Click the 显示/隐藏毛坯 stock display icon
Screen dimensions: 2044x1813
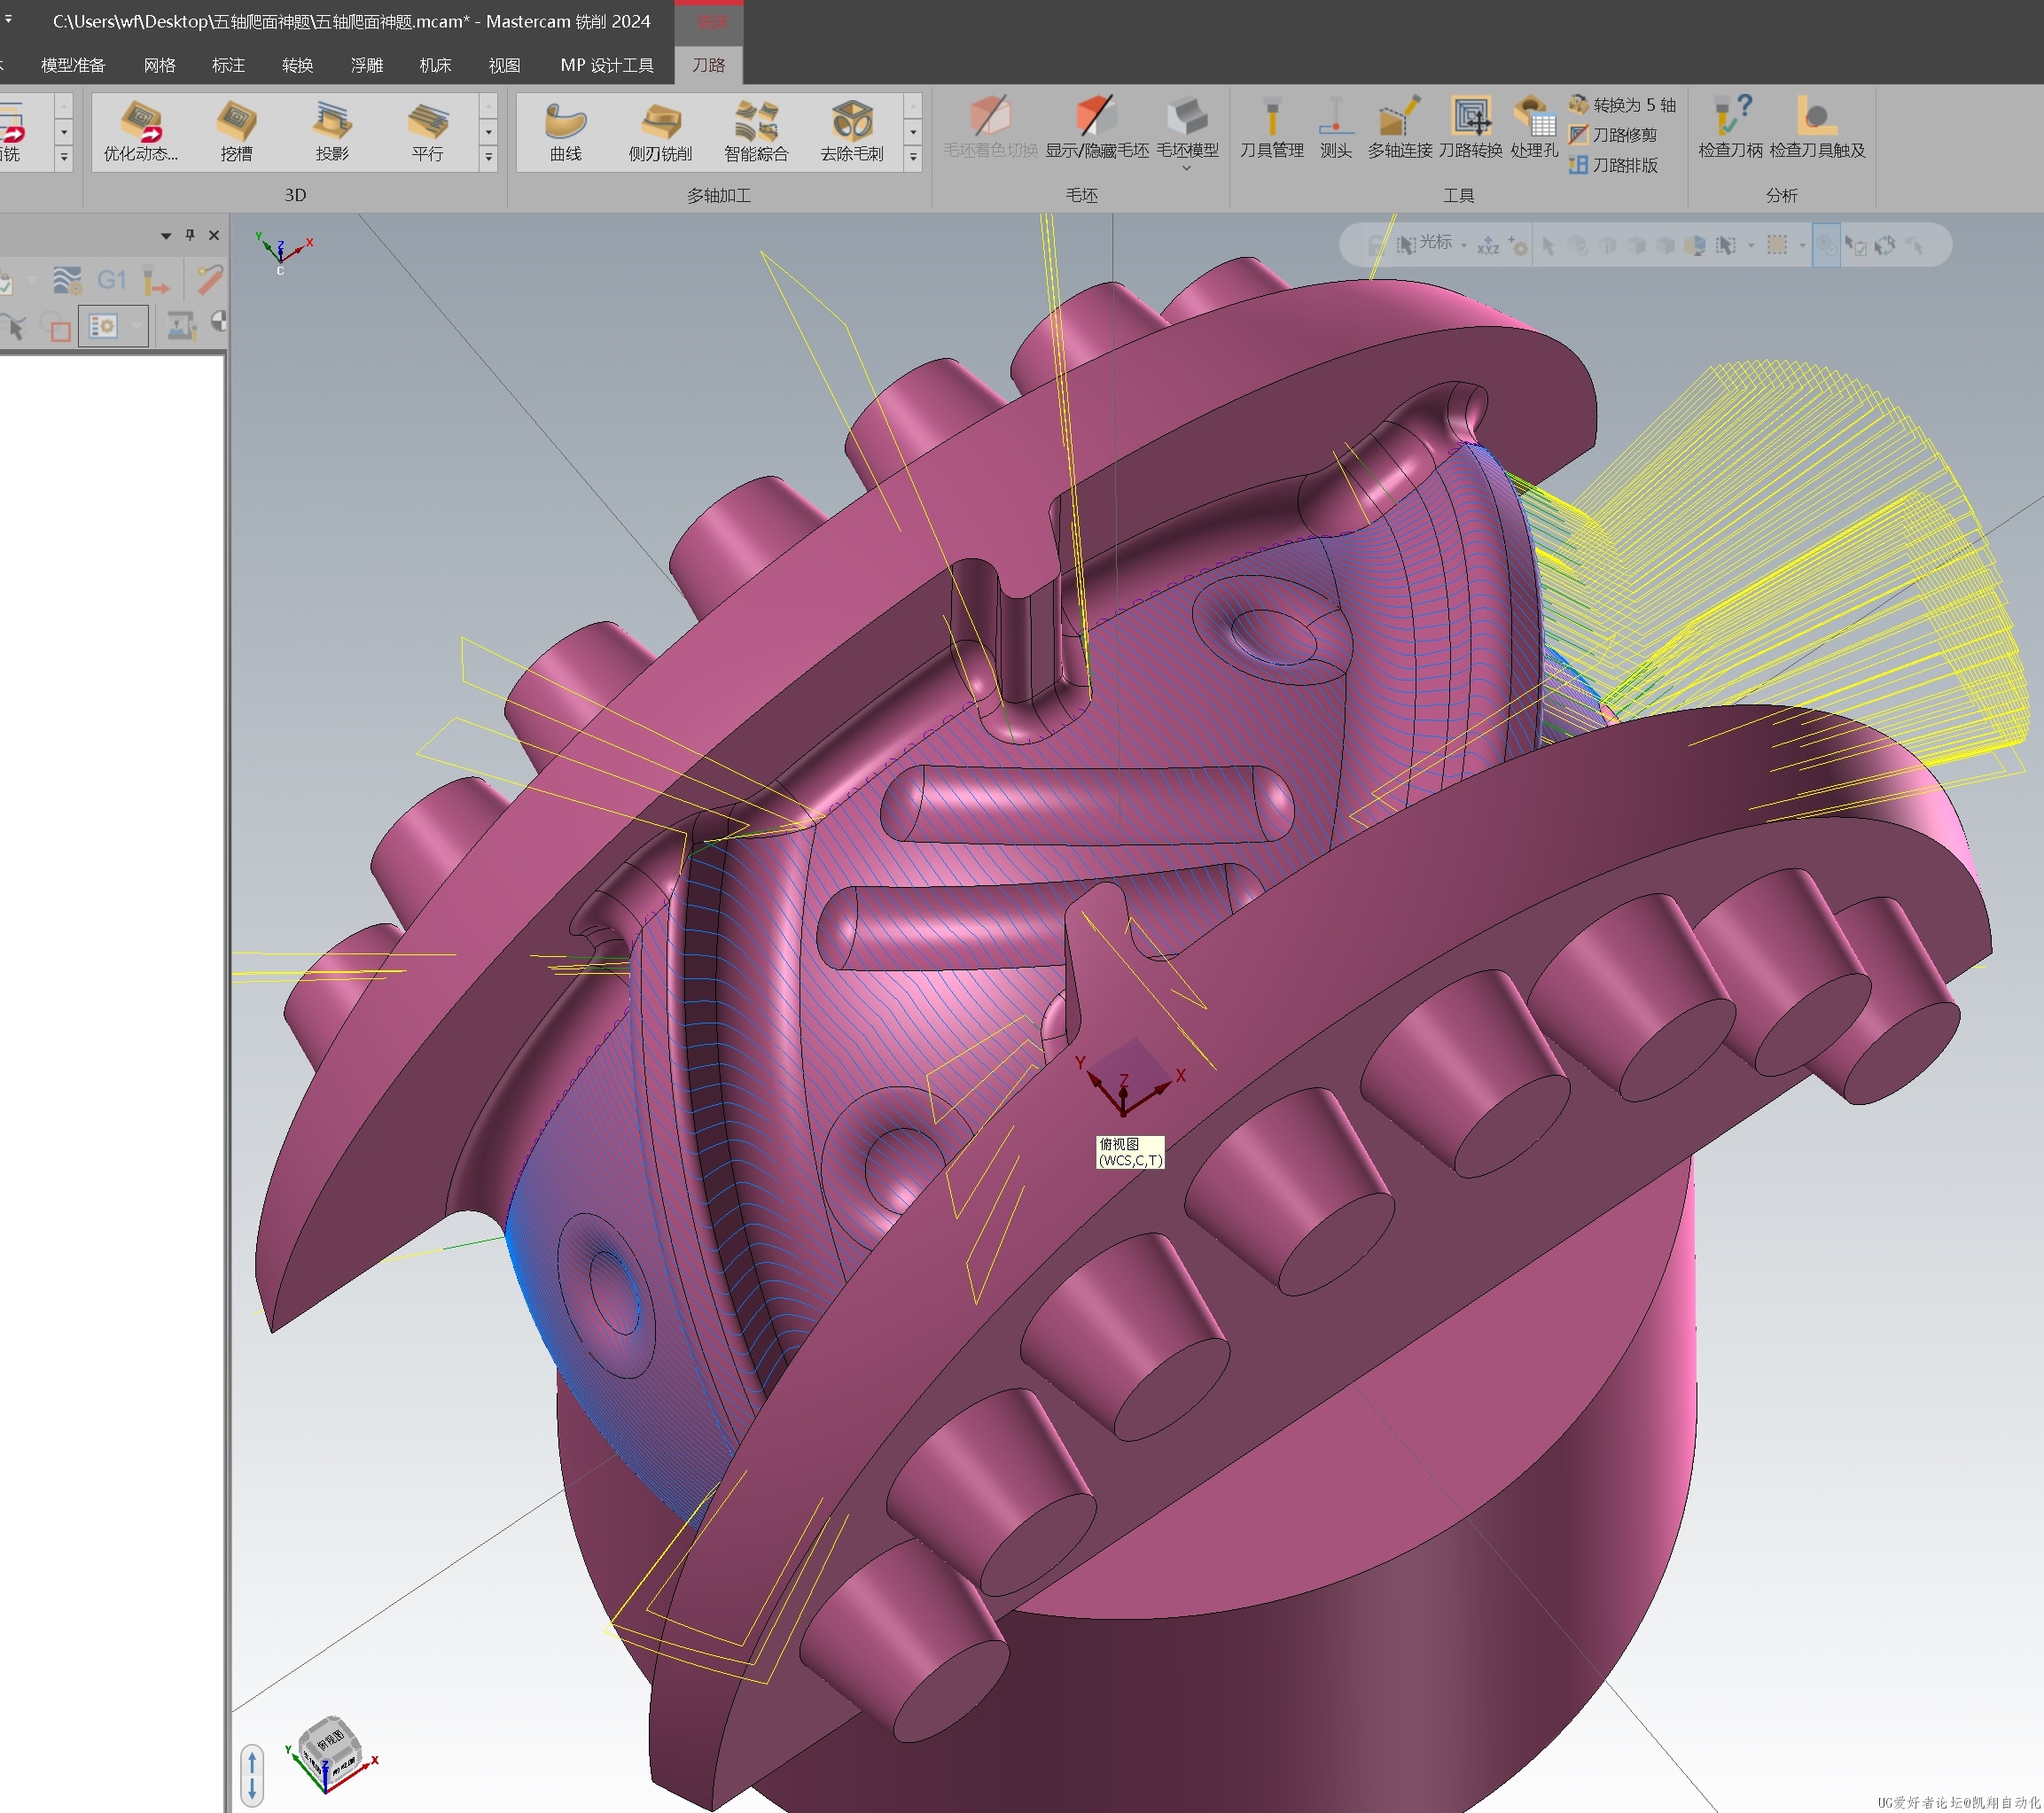coord(1096,128)
